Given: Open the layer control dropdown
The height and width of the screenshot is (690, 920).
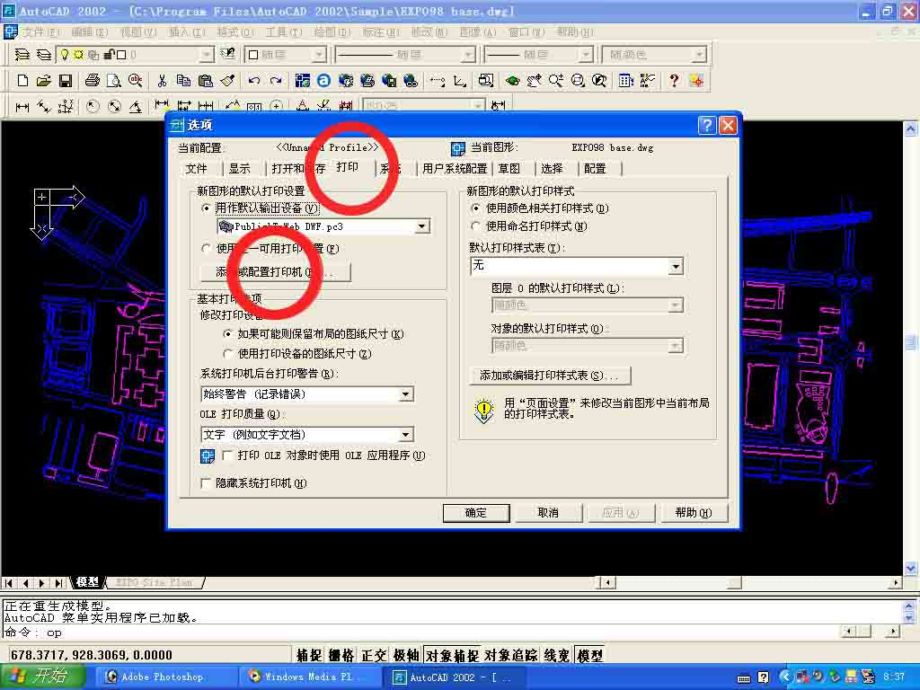Looking at the screenshot, I should point(206,55).
